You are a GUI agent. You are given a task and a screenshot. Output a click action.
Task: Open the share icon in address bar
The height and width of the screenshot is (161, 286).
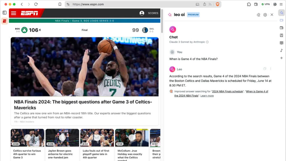tap(204, 4)
